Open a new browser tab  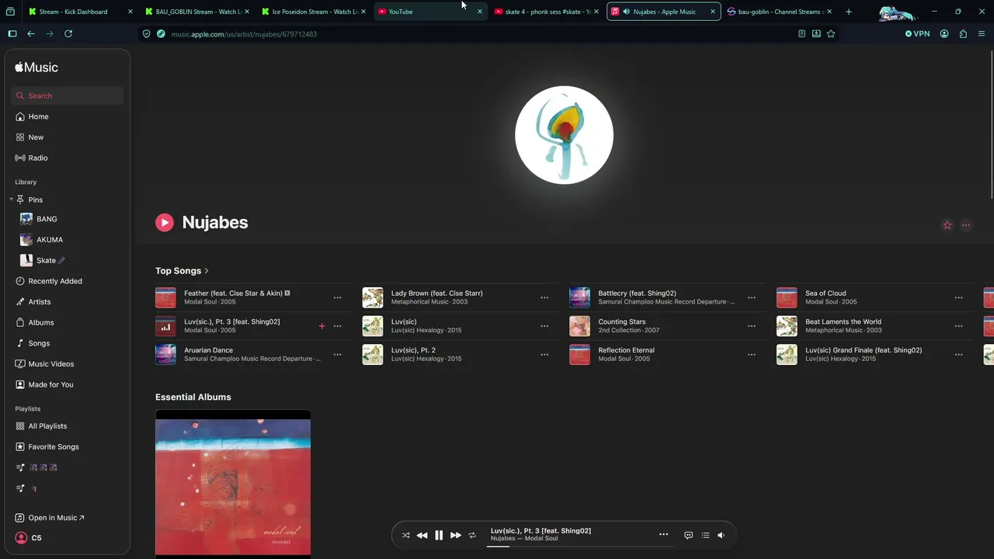849,12
